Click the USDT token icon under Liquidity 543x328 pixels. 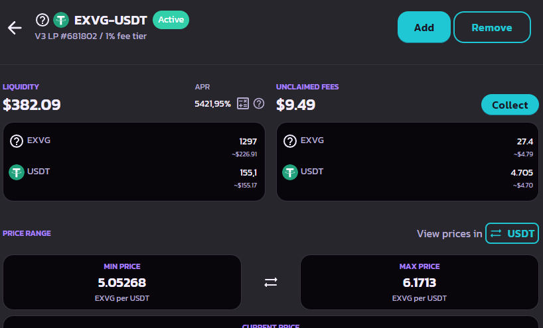[x=17, y=172]
